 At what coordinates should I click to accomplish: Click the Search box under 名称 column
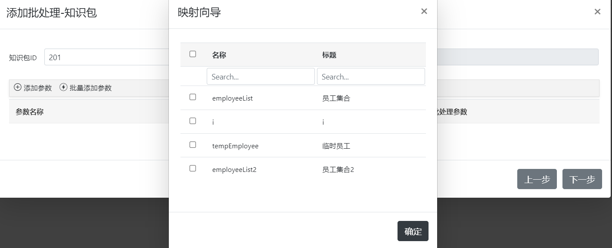click(x=261, y=76)
